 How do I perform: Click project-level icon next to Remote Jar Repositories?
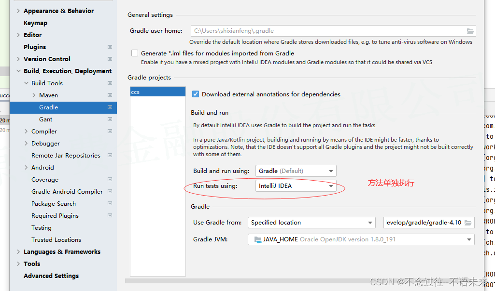[110, 155]
